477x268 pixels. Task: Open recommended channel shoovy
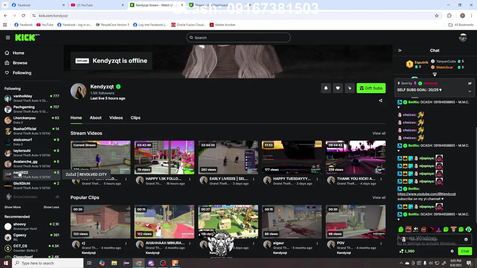coord(32,226)
